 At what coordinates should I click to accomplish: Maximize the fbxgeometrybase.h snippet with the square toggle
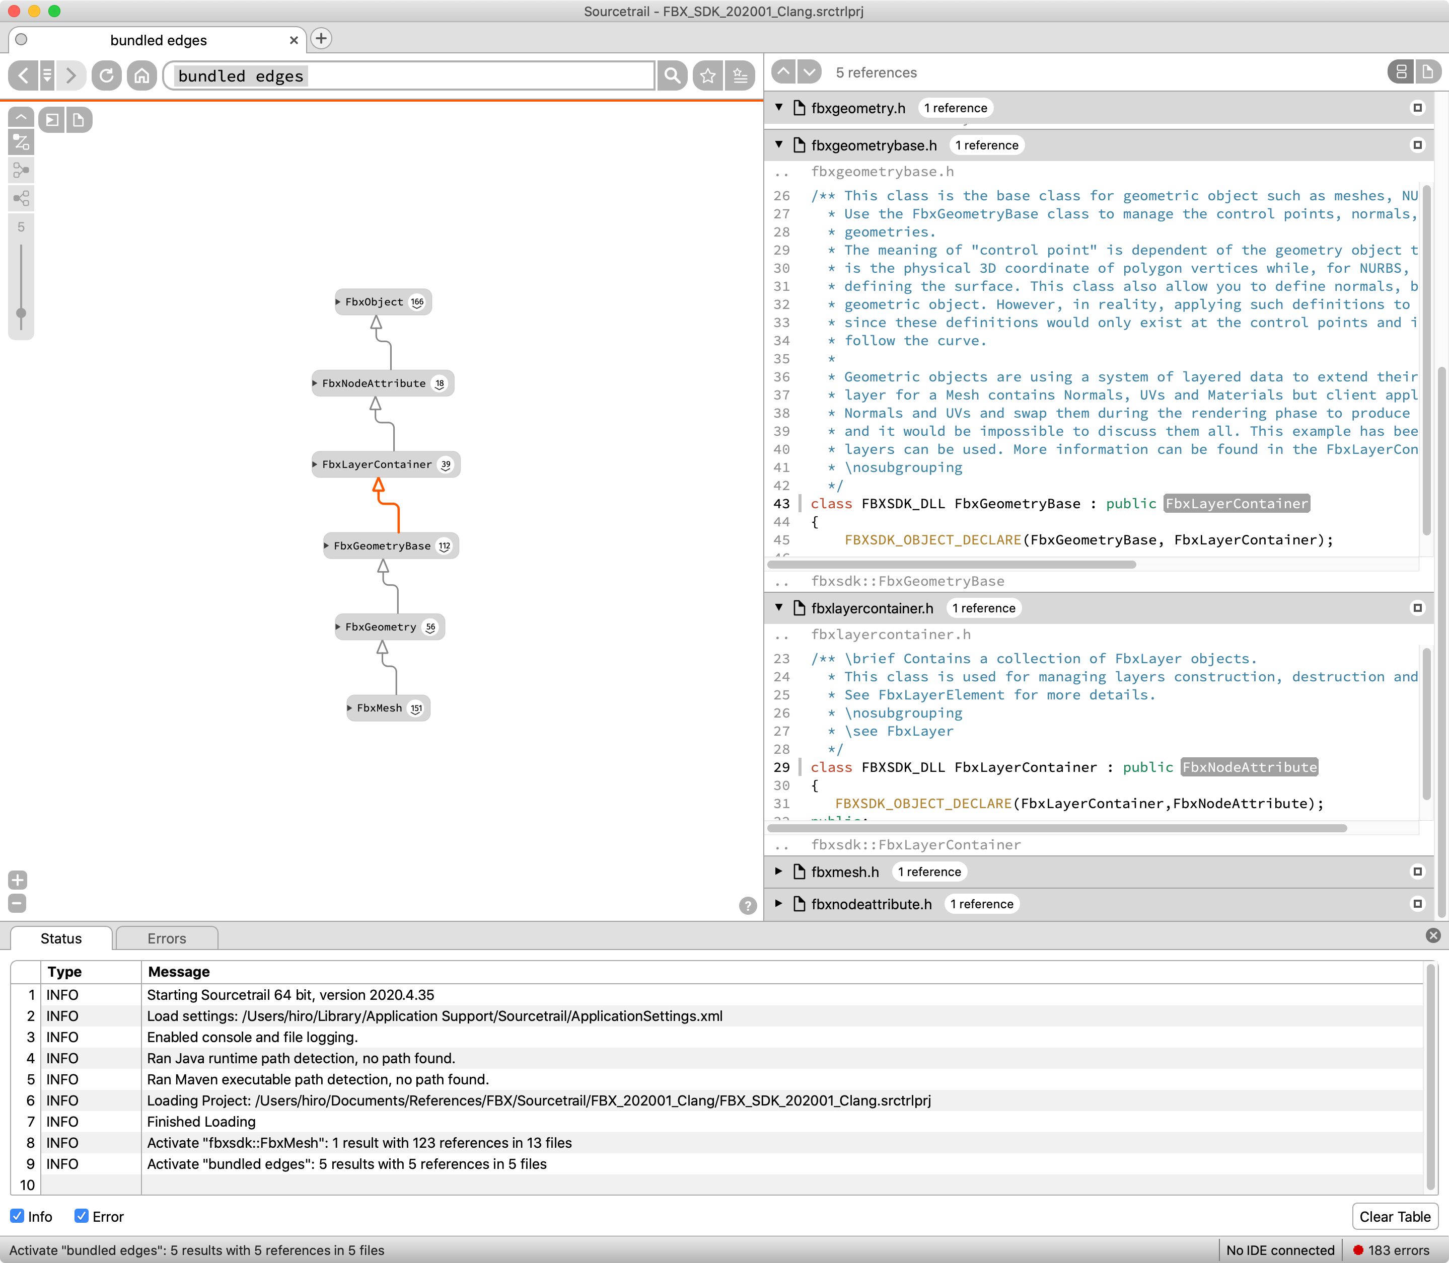pos(1417,145)
